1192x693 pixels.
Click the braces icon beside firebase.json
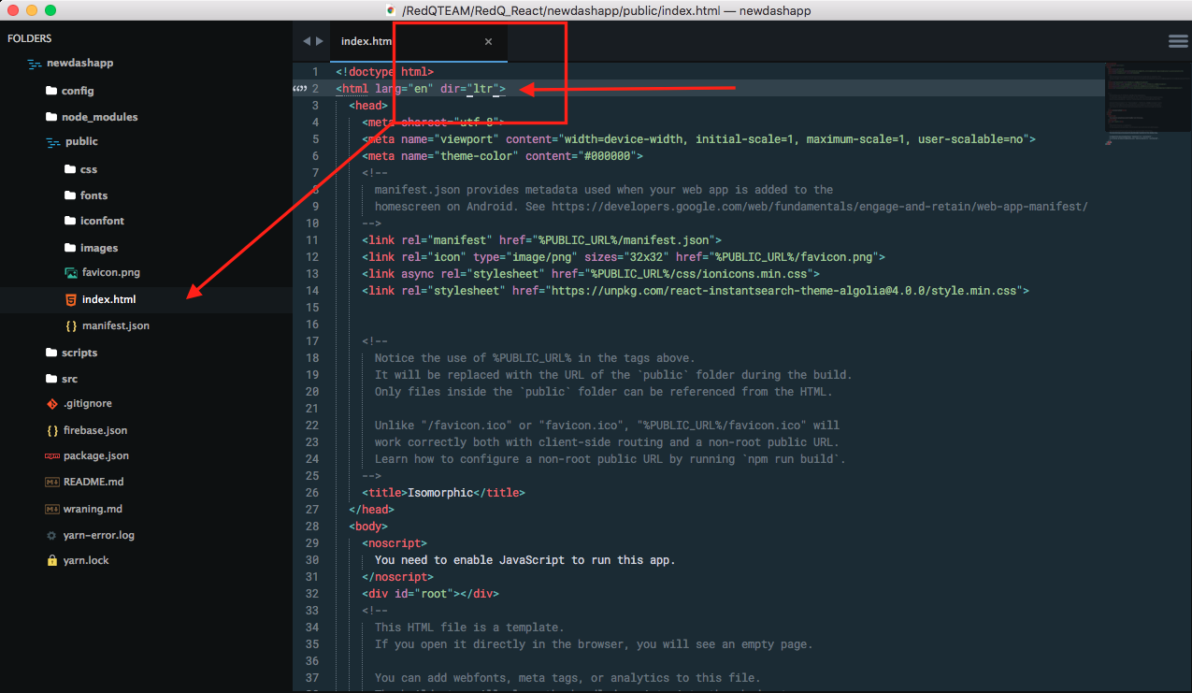click(52, 430)
